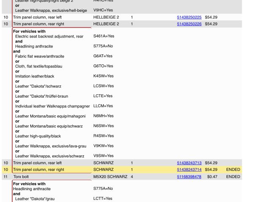Click ENDED status in the highlighted row

click(x=233, y=170)
